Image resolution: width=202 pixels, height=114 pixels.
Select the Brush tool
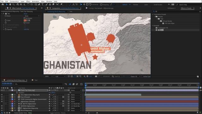tap(47, 4)
